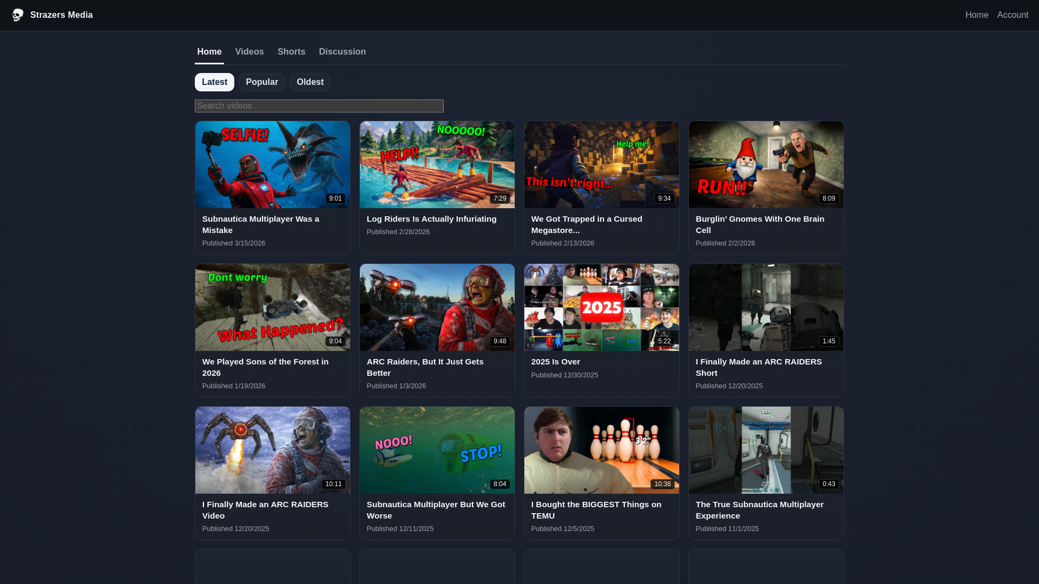Go to the Discussion tab
1039x584 pixels.
point(342,52)
